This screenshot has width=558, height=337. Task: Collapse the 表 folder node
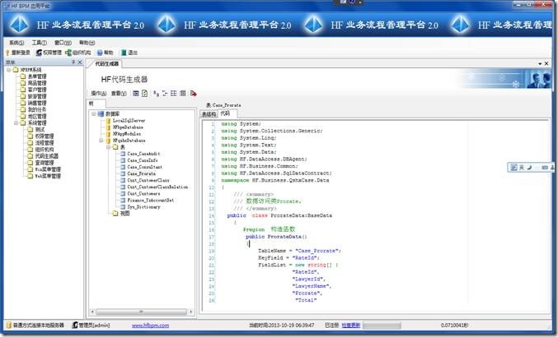click(x=108, y=147)
